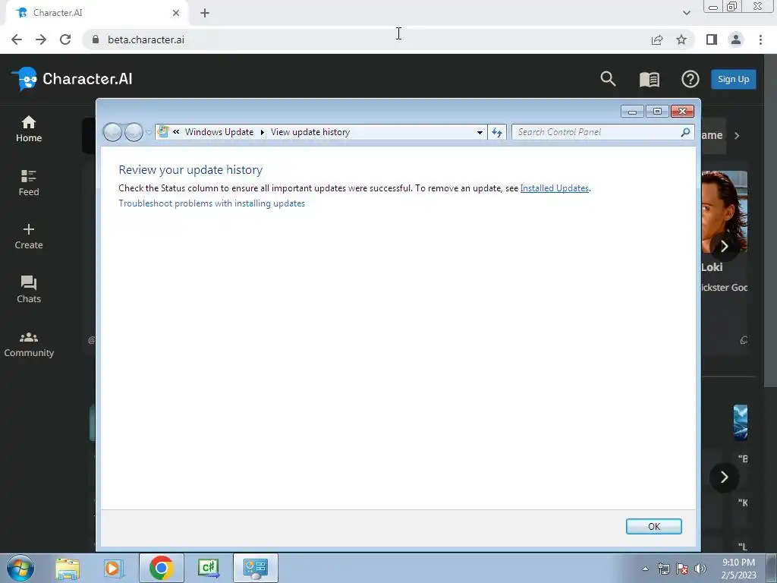Open Windows Start menu
The image size is (777, 583).
point(20,568)
